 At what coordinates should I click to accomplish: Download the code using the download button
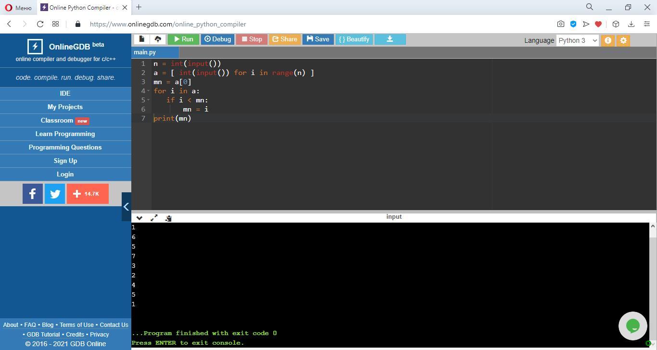click(x=390, y=39)
